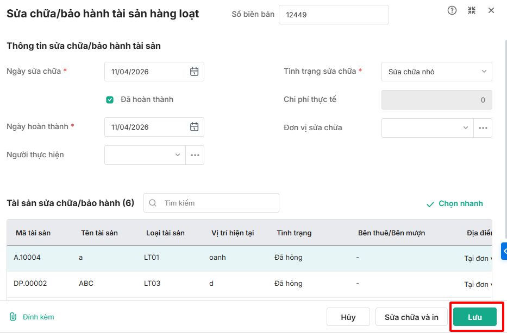Click ellipsis button beside Đơn vị sửa chữa

click(x=483, y=128)
